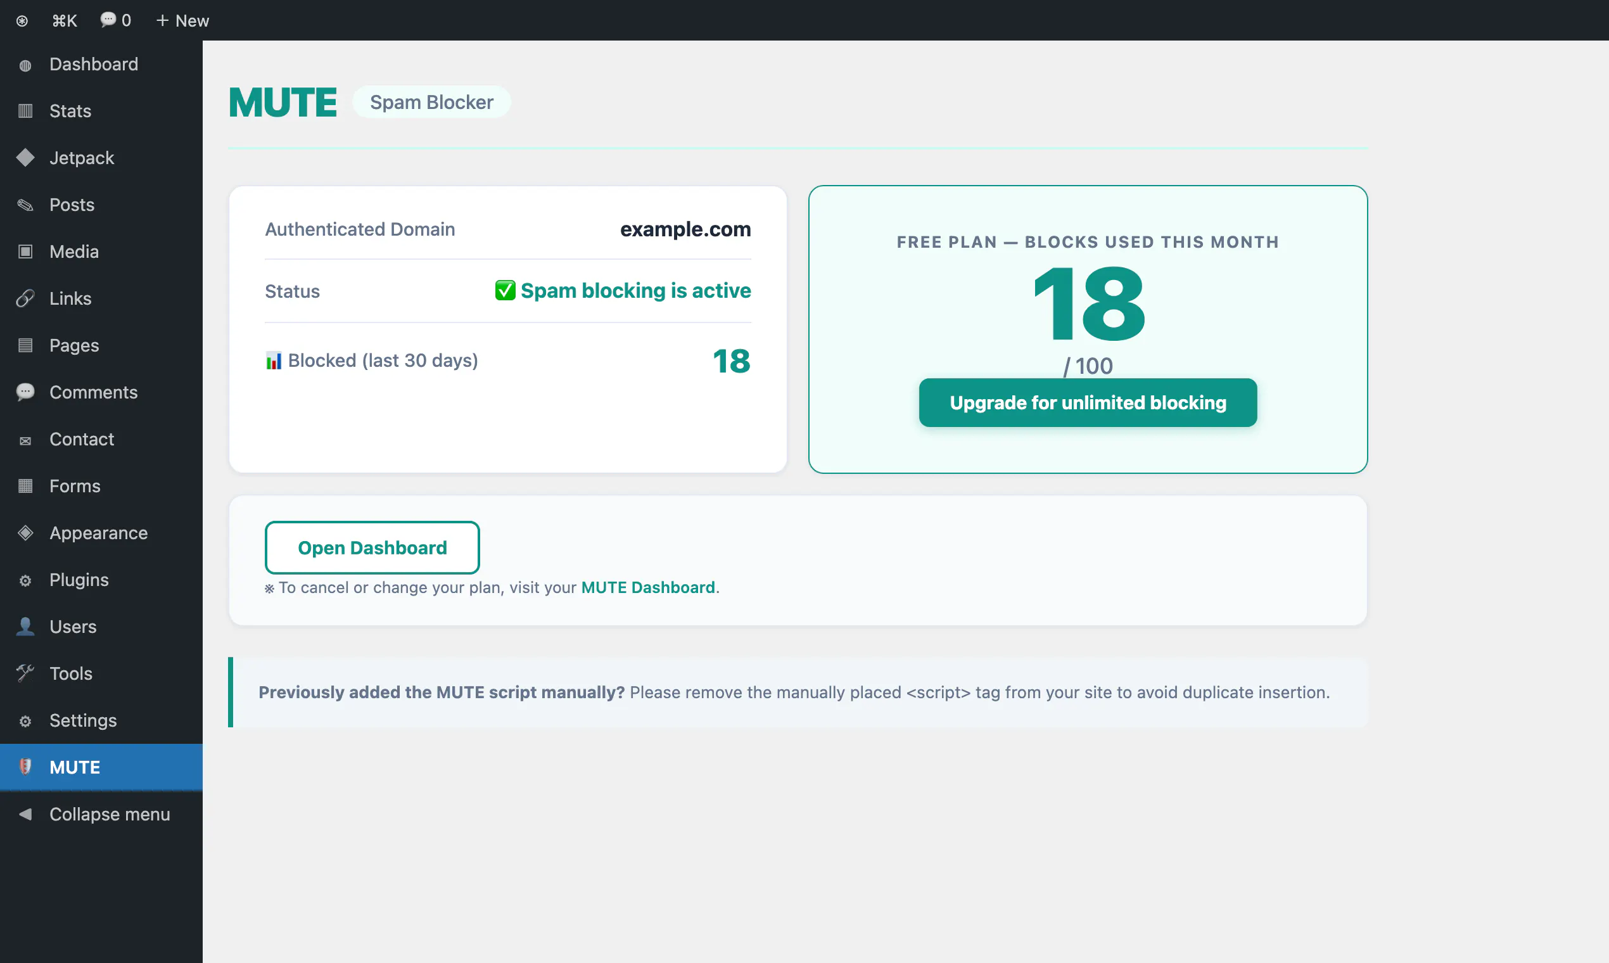The image size is (1609, 963).
Task: Click the Open Dashboard button
Action: point(372,547)
